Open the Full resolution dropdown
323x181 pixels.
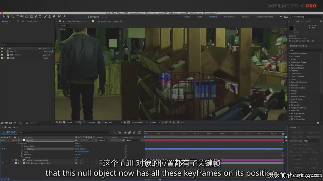coord(115,122)
